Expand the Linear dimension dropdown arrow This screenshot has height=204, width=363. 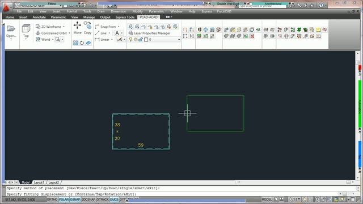pos(112,40)
